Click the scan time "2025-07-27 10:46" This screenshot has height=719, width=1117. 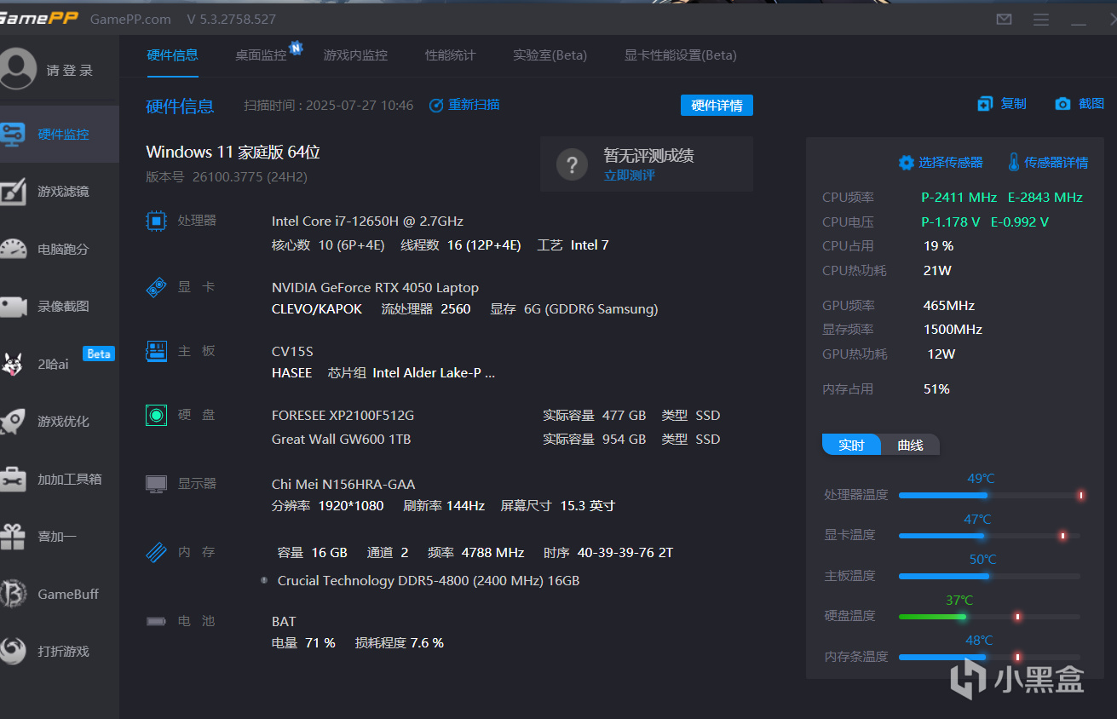(360, 106)
